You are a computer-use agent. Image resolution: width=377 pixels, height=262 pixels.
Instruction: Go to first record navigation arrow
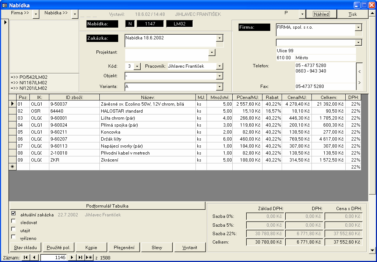coord(25,258)
